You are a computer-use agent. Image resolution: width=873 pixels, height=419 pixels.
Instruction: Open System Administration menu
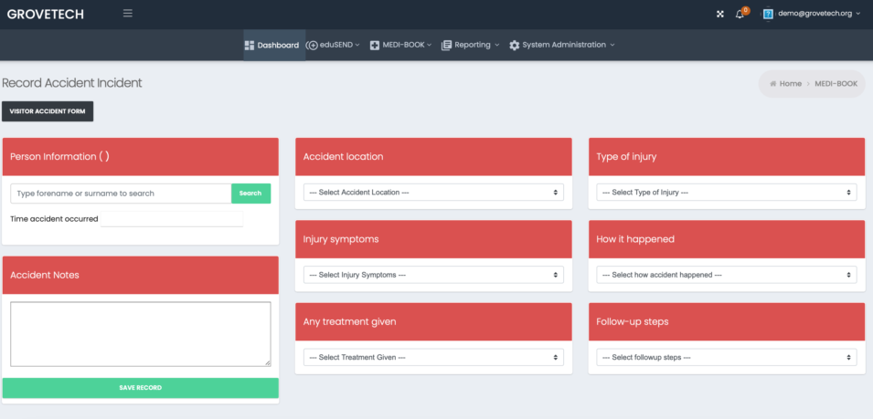point(561,45)
